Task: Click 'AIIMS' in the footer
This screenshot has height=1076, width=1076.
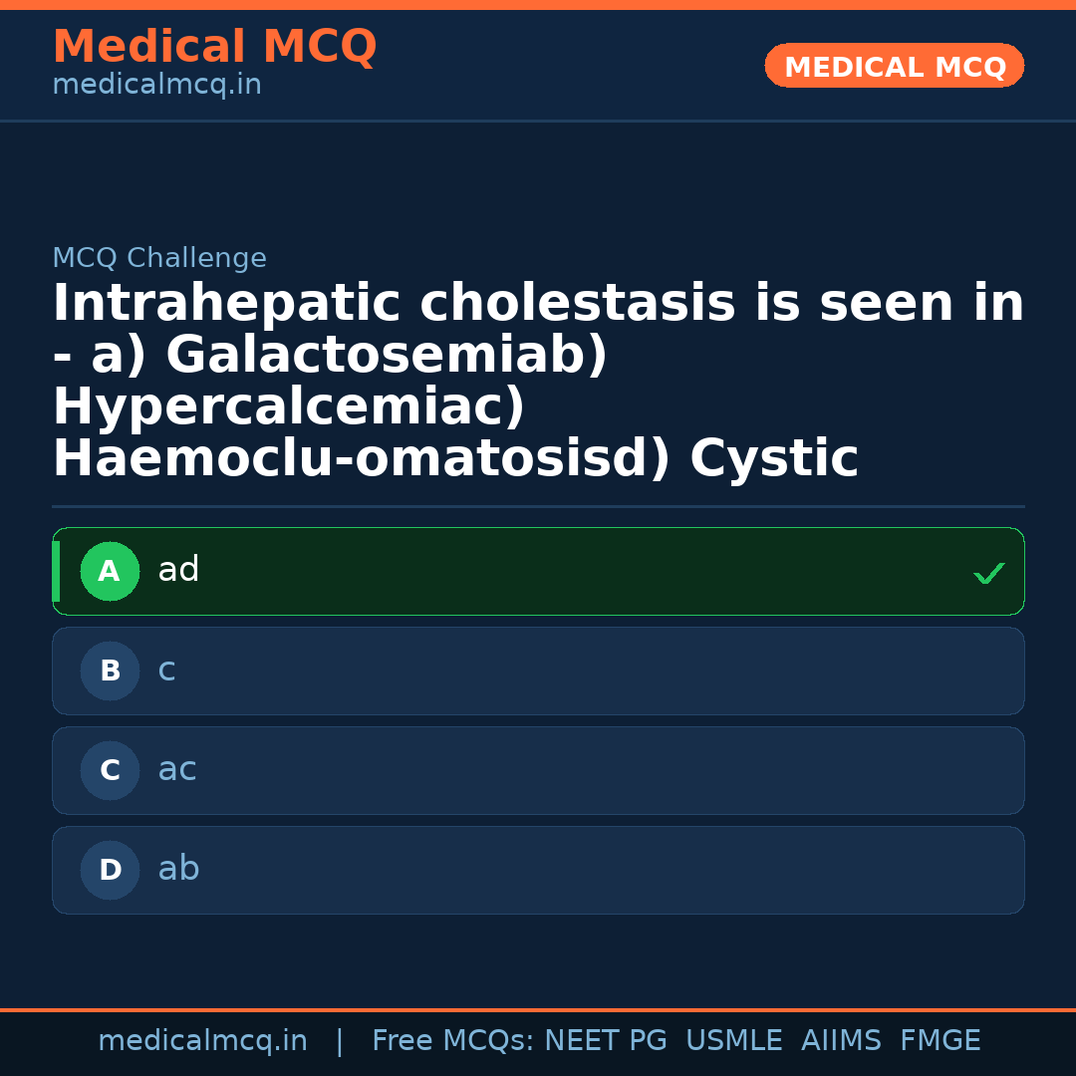Action: pos(841,1041)
